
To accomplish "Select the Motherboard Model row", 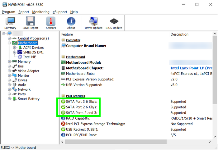I will [x=136, y=62].
